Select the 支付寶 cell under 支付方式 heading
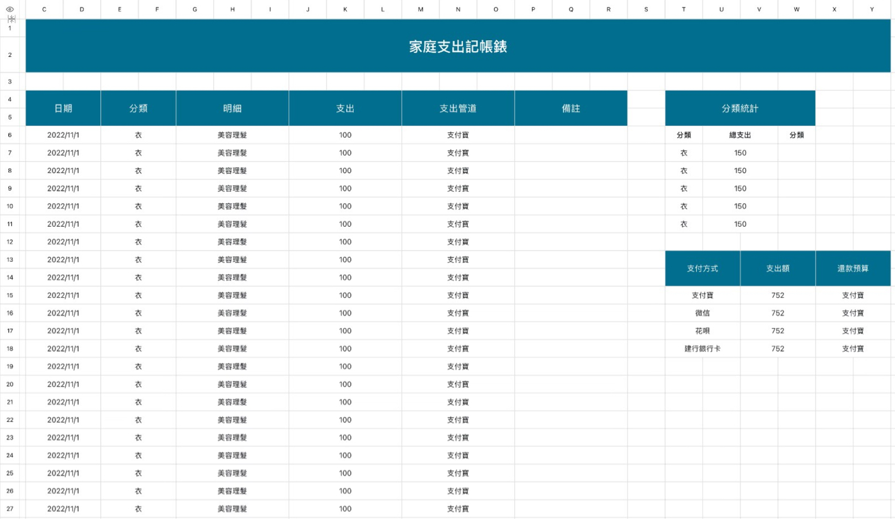This screenshot has height=519, width=895. [702, 295]
